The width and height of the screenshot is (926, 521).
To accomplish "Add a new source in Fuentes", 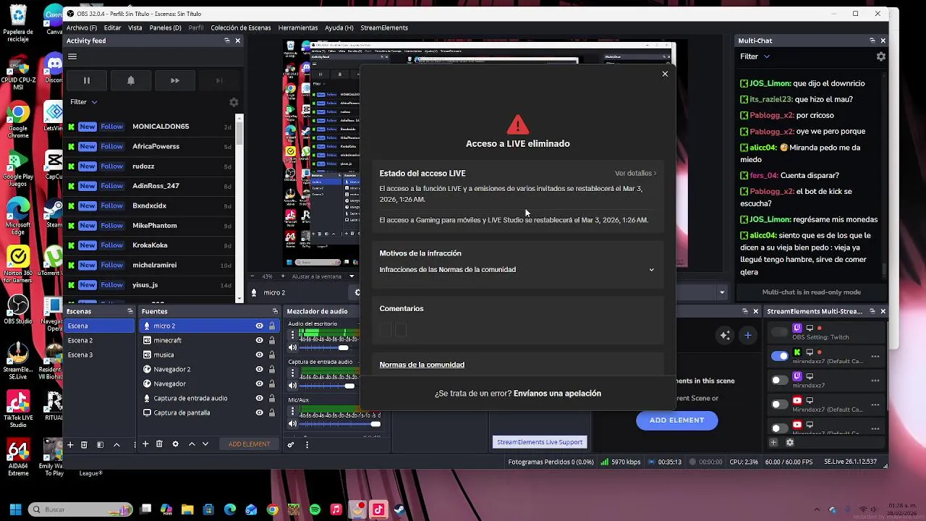I will click(x=145, y=444).
